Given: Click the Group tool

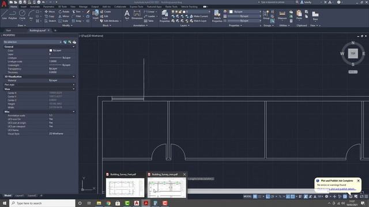Looking at the screenshot, I should pos(266,15).
